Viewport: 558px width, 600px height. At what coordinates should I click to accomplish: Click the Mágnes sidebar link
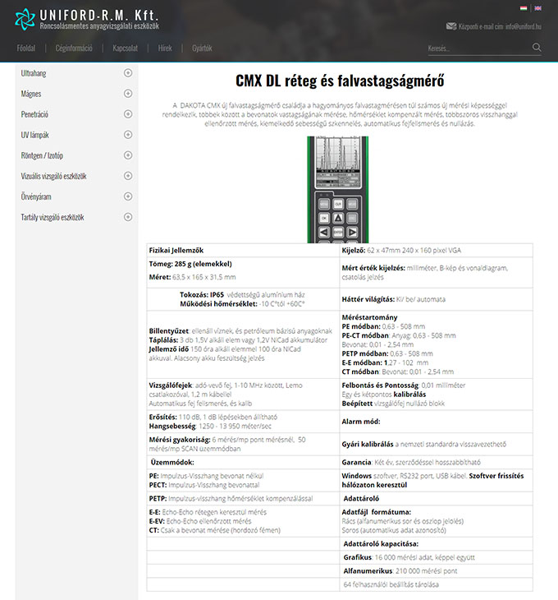pyautogui.click(x=31, y=95)
